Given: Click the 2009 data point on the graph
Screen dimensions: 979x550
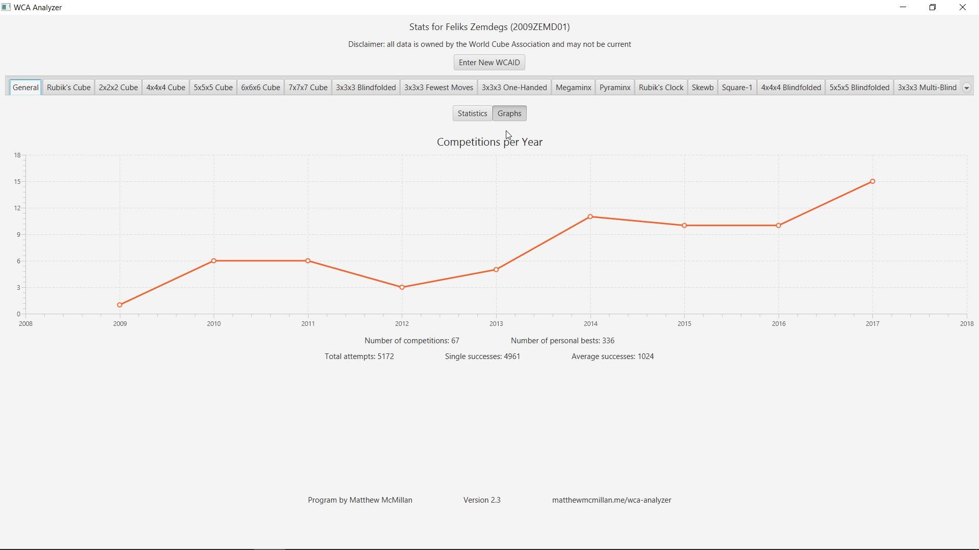Looking at the screenshot, I should [120, 305].
